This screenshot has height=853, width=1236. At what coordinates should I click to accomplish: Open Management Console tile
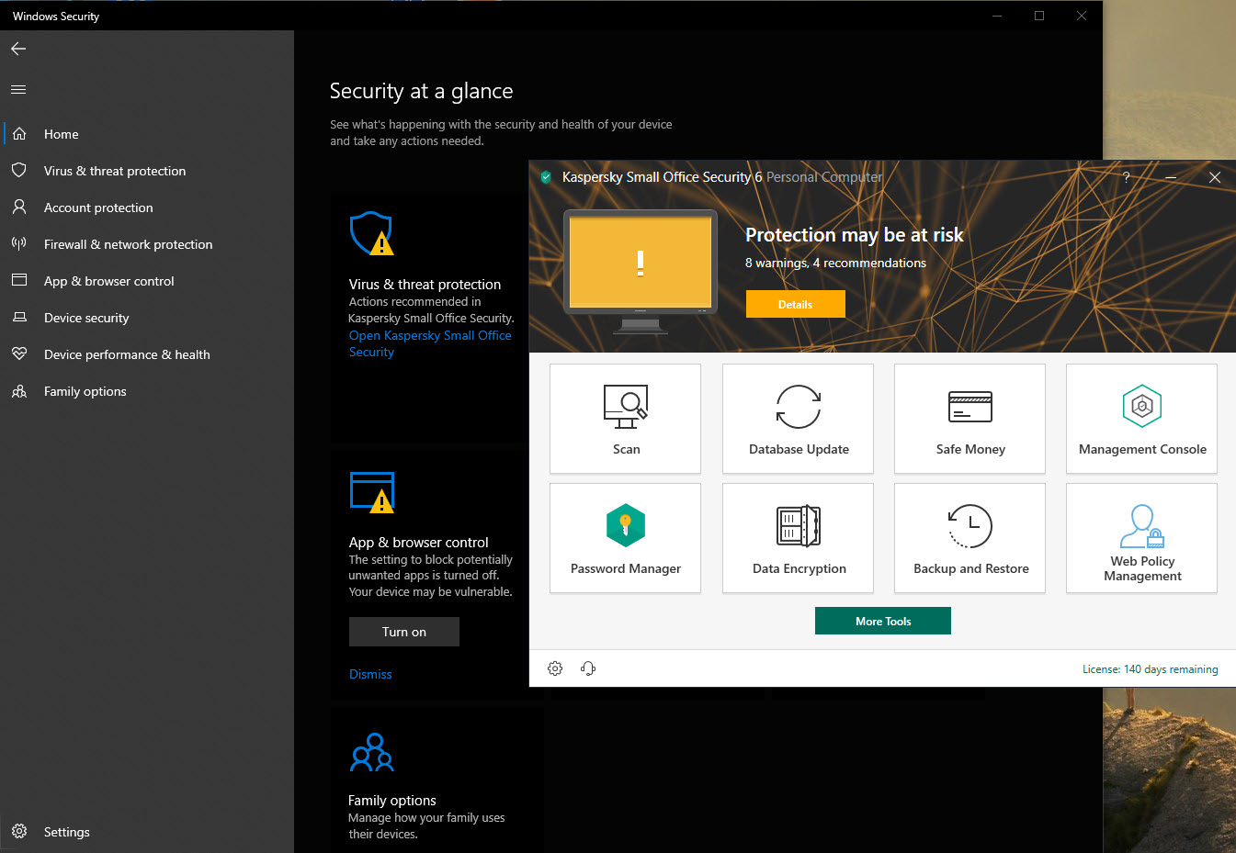[1141, 419]
